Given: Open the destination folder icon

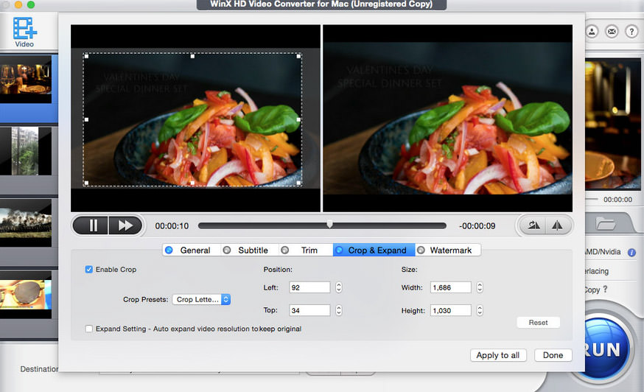Looking at the screenshot, I should tap(606, 224).
